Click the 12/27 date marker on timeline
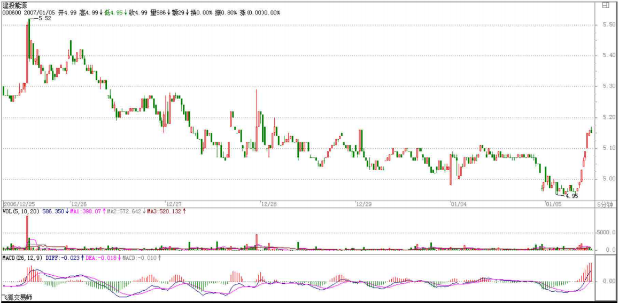Viewport: 619px width, 303px height. 174,204
